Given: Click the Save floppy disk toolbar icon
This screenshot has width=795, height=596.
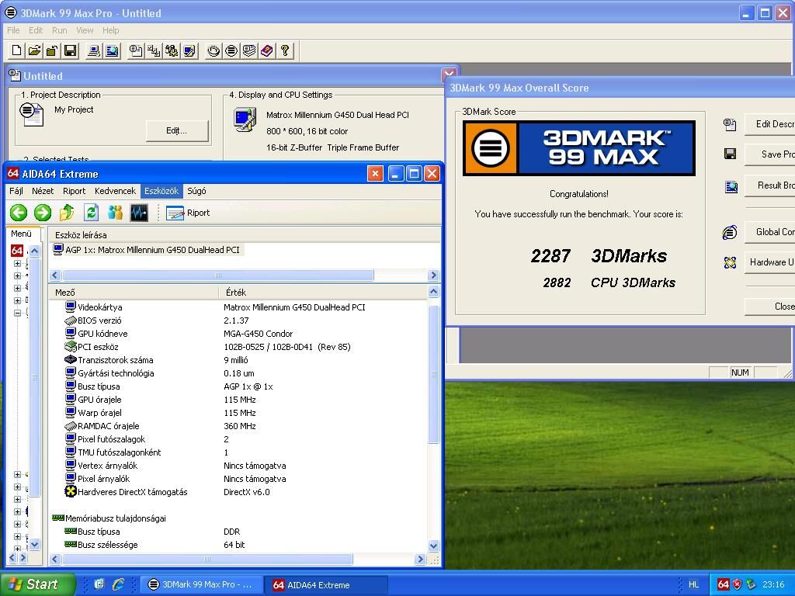Looking at the screenshot, I should [x=70, y=51].
